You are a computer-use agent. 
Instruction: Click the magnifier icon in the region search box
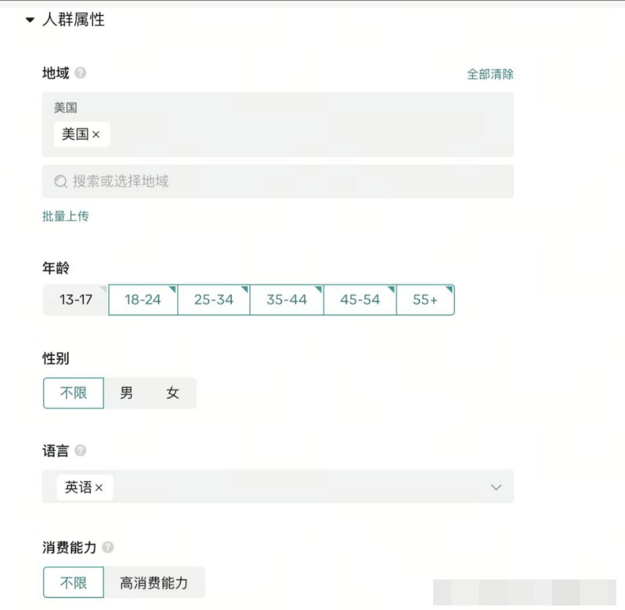[x=59, y=181]
